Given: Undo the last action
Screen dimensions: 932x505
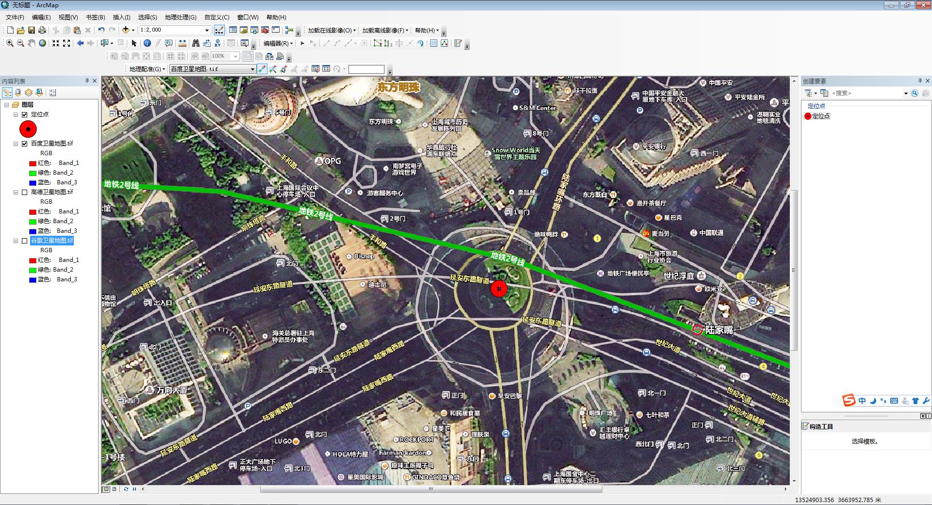Looking at the screenshot, I should coord(101,30).
